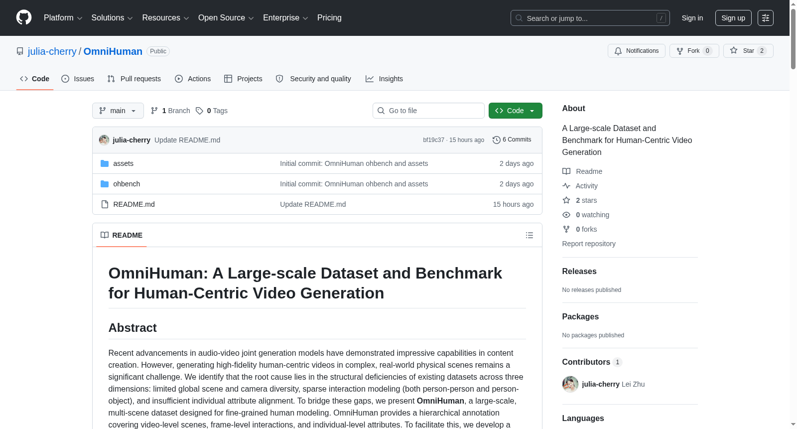Go to the Pricing page
Viewport: 797px width, 429px height.
pyautogui.click(x=329, y=18)
